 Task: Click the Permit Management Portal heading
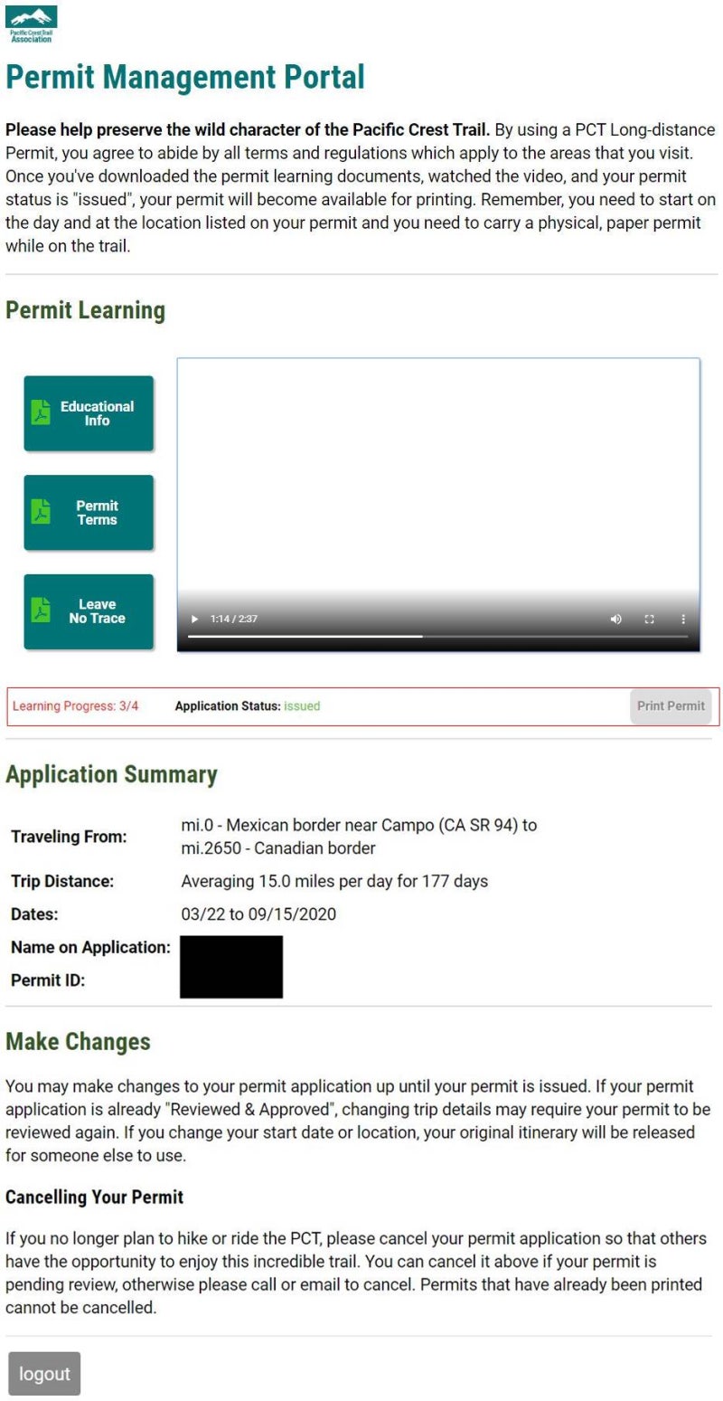[x=185, y=77]
